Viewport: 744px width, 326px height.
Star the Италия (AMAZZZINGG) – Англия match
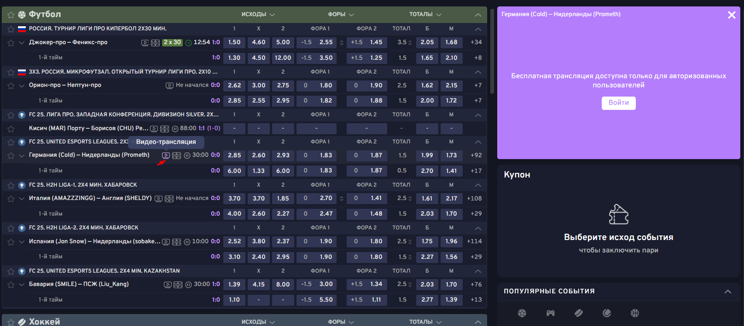coord(11,199)
